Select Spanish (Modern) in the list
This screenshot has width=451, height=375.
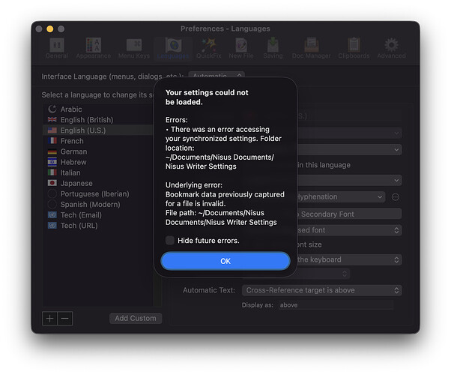[98, 204]
